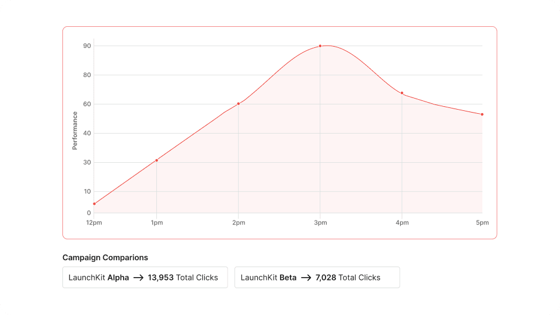Viewport: 560px width, 315px height.
Task: Select the 4pm data point on chart
Action: [x=402, y=93]
